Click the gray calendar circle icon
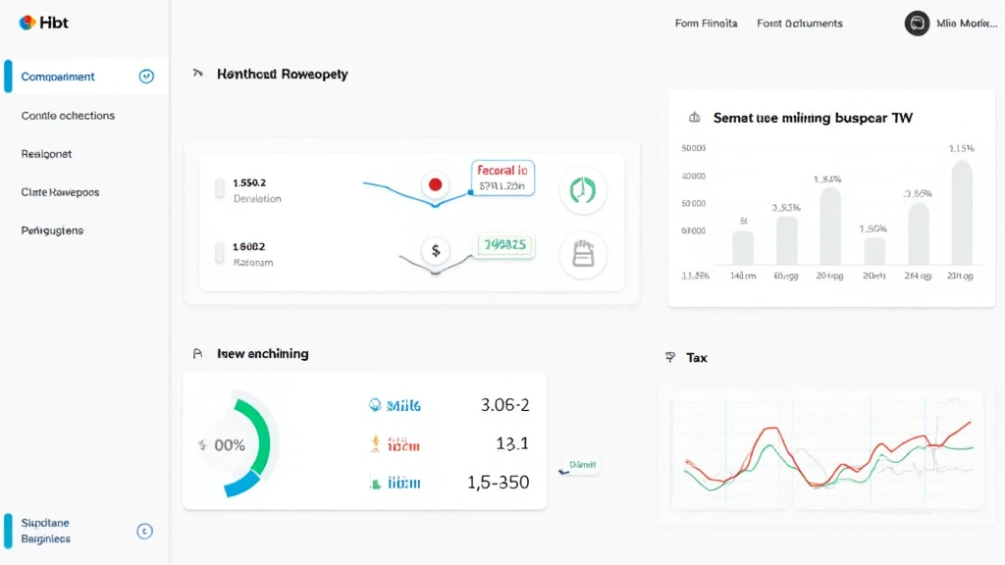1005x565 pixels. (582, 254)
